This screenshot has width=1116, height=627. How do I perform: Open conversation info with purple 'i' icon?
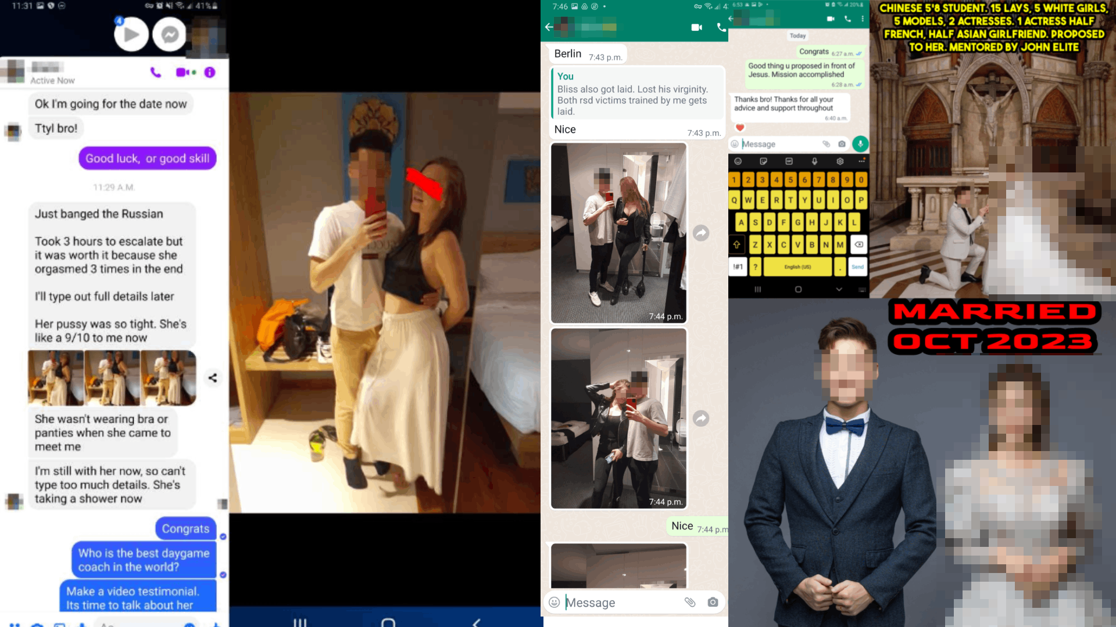[x=210, y=73]
